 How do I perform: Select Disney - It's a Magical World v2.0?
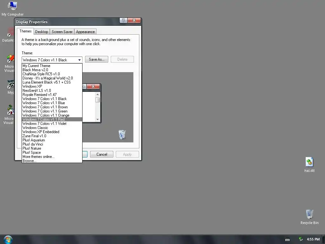pos(52,78)
